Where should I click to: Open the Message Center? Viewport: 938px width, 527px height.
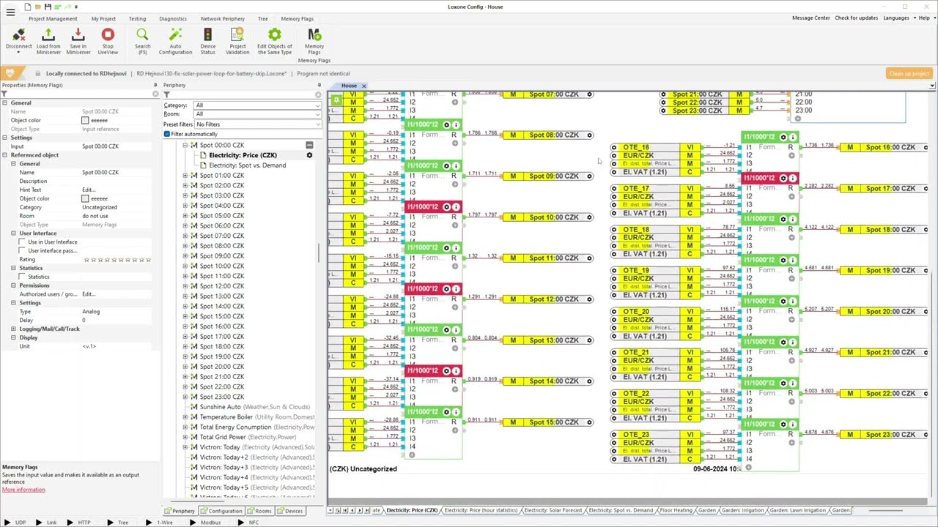pyautogui.click(x=811, y=18)
